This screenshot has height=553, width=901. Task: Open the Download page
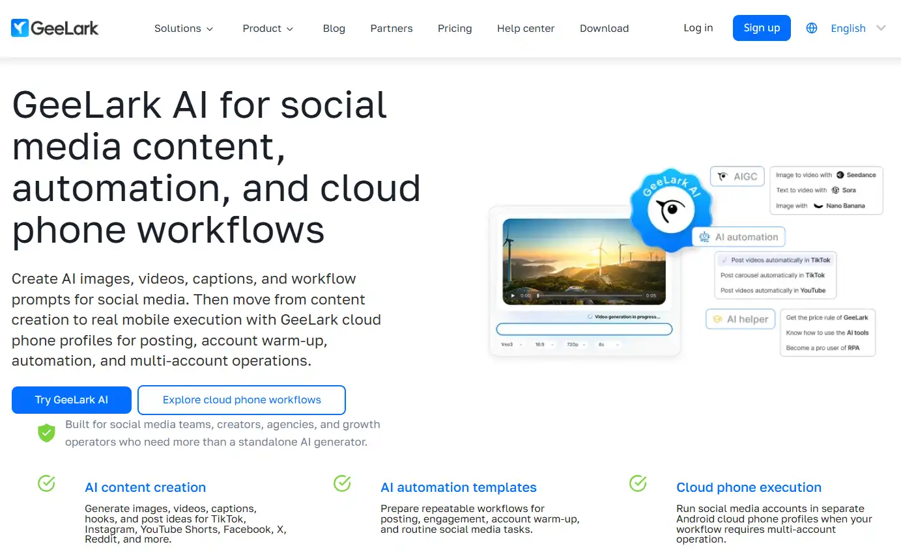[x=605, y=29]
